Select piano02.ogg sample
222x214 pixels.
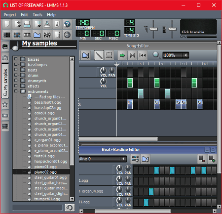[x=45, y=172]
